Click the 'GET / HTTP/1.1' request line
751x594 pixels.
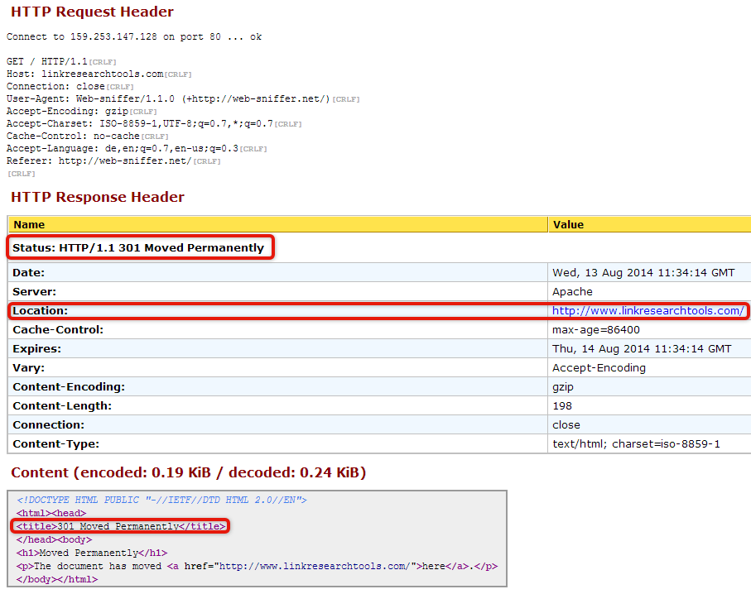61,62
